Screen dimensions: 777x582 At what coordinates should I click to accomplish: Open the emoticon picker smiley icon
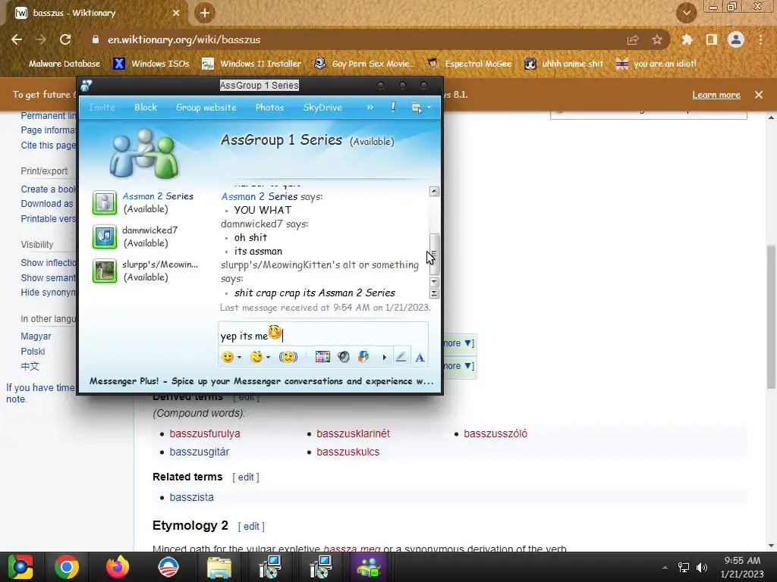coord(228,357)
